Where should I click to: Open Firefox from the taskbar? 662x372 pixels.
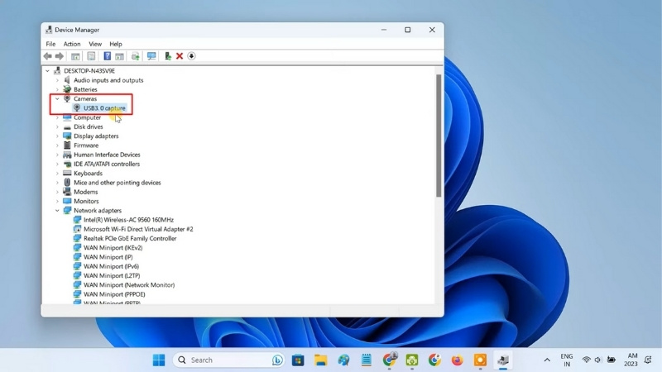coord(458,360)
